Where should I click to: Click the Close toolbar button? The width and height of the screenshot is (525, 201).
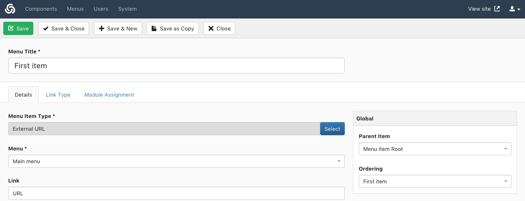tap(219, 28)
